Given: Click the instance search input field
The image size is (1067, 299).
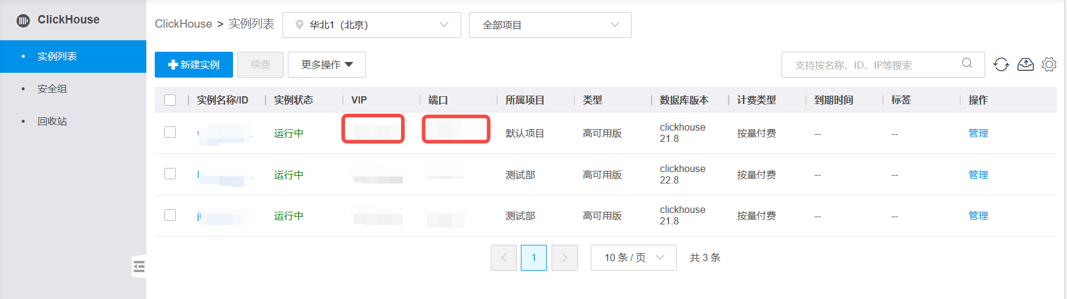Looking at the screenshot, I should coord(873,65).
